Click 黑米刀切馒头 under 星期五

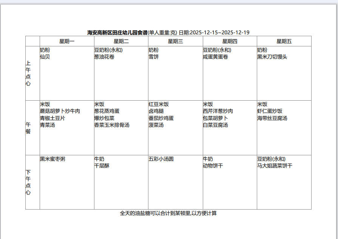(272, 57)
